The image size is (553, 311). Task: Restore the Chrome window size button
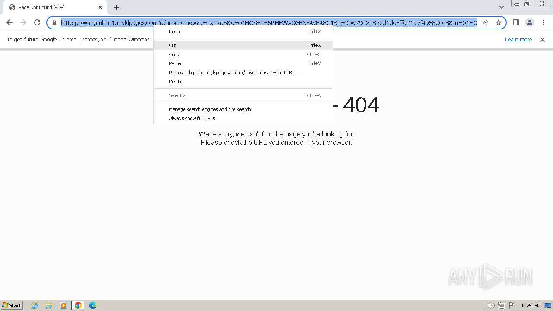[527, 4]
